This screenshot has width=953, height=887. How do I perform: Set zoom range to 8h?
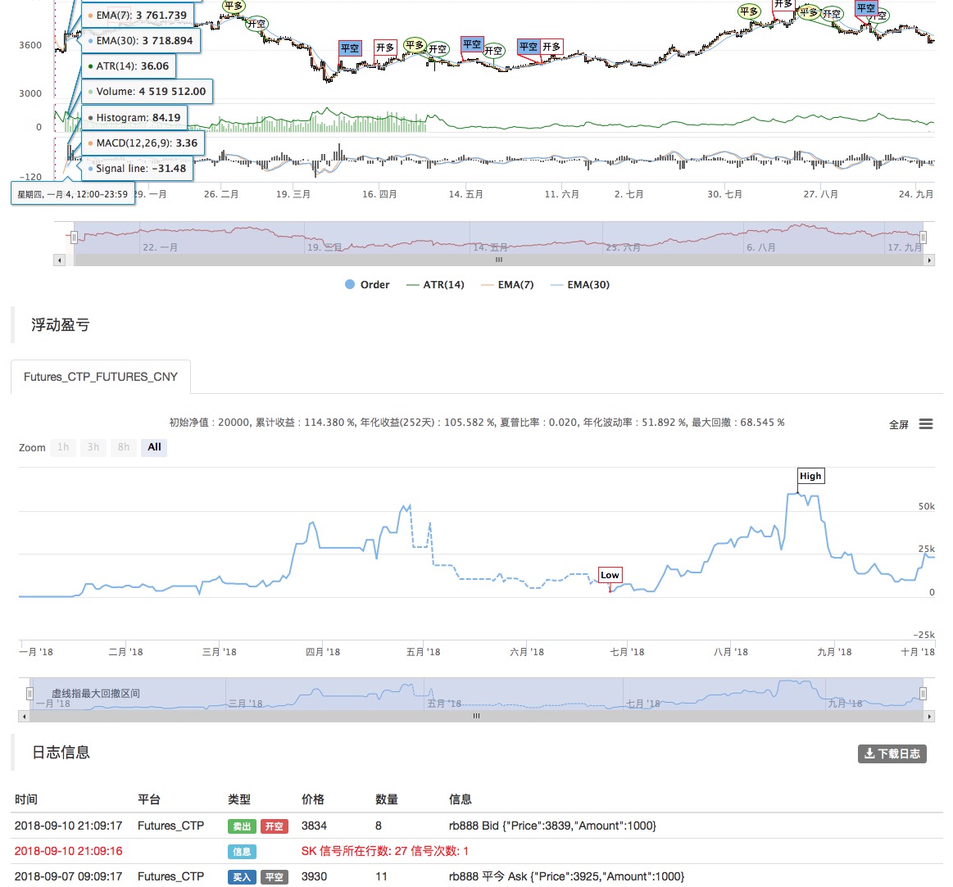click(124, 447)
